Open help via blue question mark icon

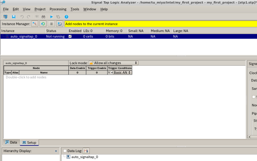point(66,17)
